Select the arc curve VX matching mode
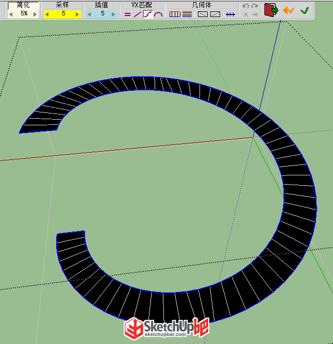Image resolution: width=333 pixels, height=344 pixels. click(158, 14)
